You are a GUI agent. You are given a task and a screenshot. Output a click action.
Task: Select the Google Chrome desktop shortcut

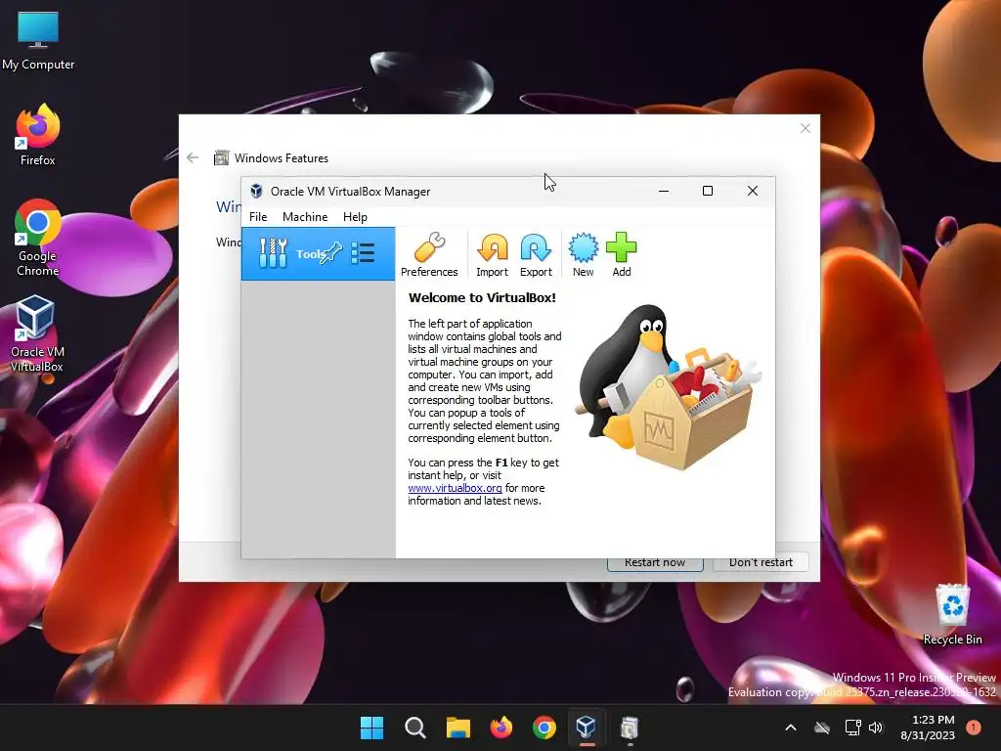[x=38, y=238]
